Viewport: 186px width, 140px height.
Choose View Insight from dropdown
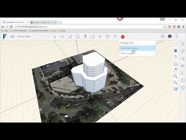pyautogui.click(x=137, y=53)
